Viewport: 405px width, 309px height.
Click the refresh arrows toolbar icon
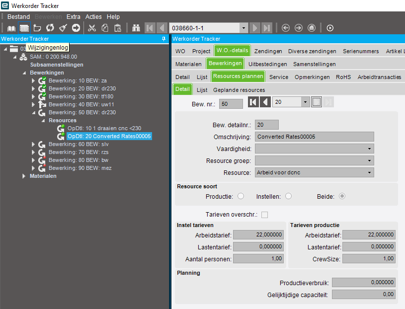pyautogui.click(x=50, y=28)
